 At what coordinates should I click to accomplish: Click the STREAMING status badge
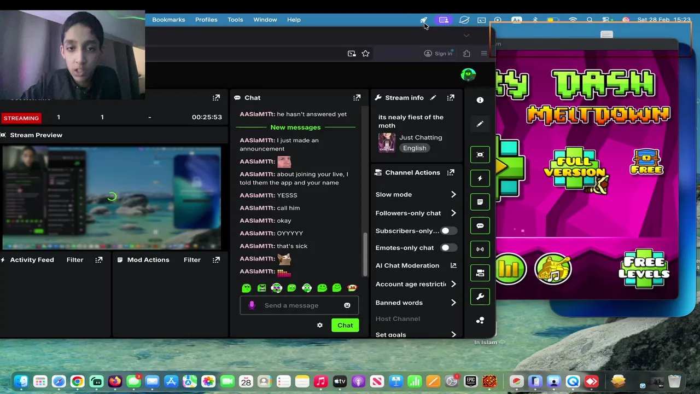[21, 118]
